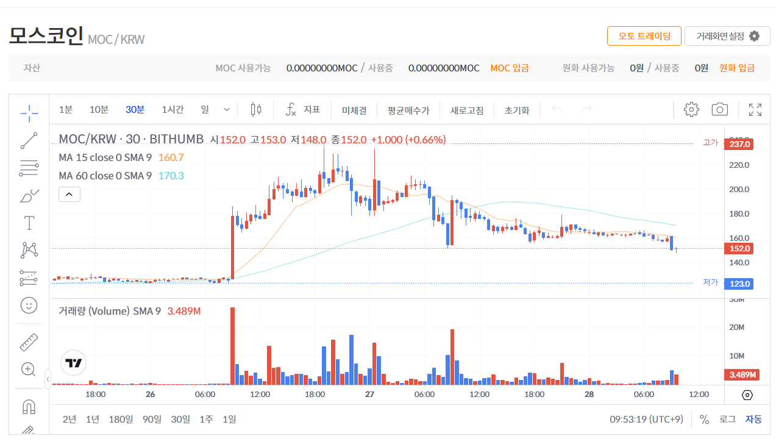Switch chart to 1시간 interval
Viewport: 776px width, 444px height.
[173, 110]
